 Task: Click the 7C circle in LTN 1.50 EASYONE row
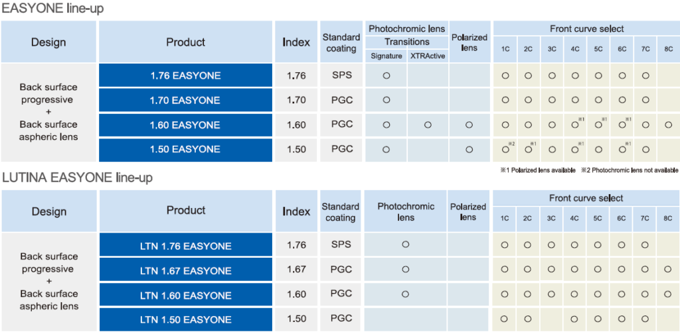(x=645, y=319)
